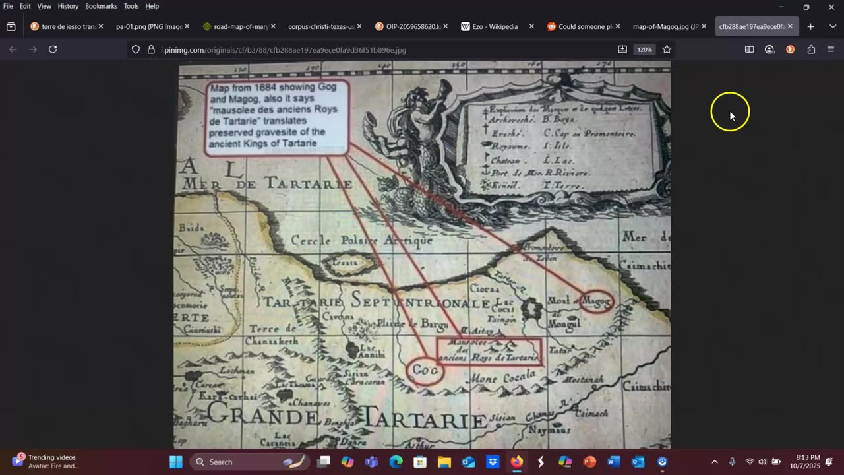The width and height of the screenshot is (844, 475).
Task: Open the Bookmarks menu
Action: pyautogui.click(x=101, y=6)
